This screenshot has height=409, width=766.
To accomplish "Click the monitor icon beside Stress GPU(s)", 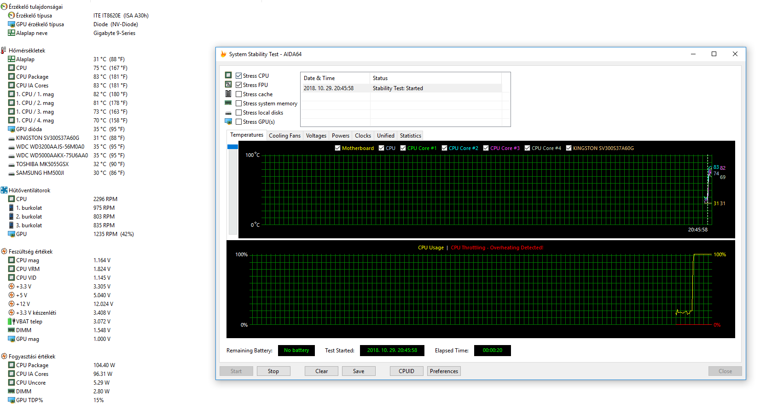I will (x=228, y=121).
